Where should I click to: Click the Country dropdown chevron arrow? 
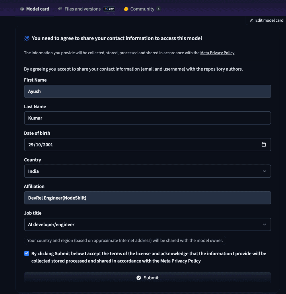pyautogui.click(x=264, y=171)
